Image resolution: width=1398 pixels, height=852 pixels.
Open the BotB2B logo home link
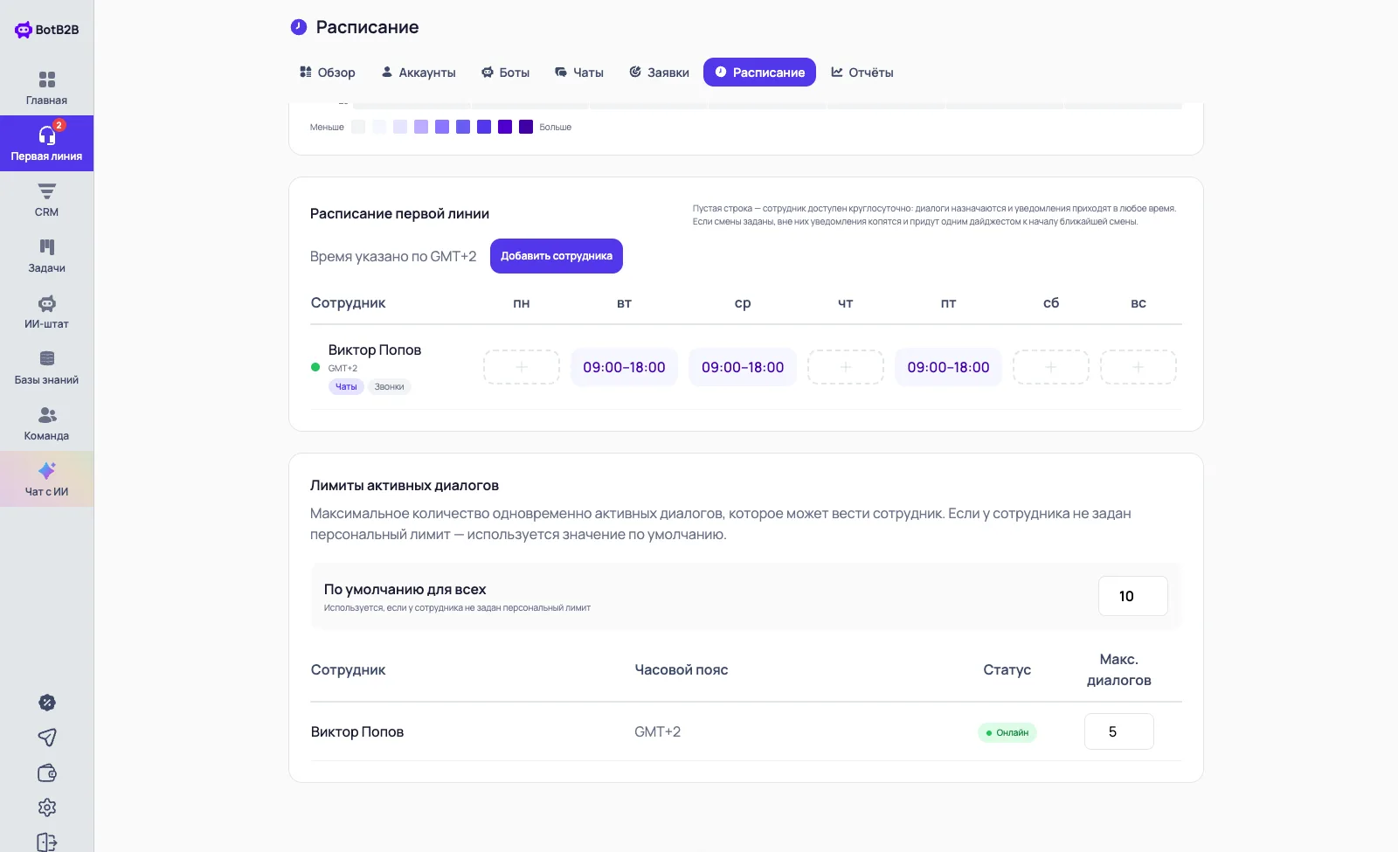coord(47,30)
